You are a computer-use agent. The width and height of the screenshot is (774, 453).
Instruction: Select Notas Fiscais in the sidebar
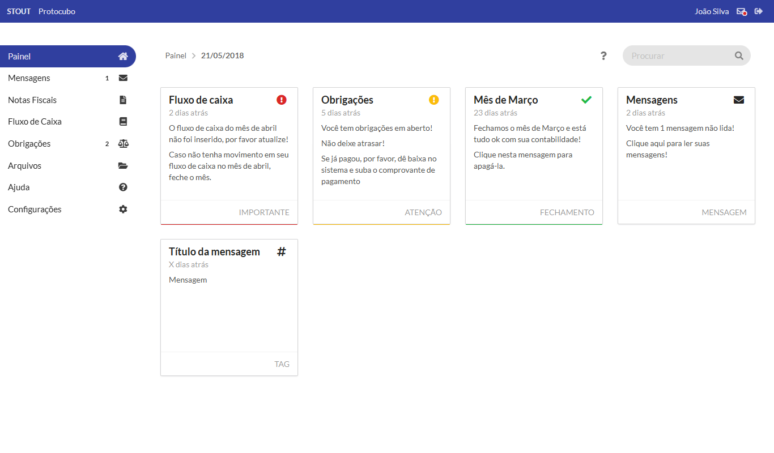pyautogui.click(x=32, y=100)
